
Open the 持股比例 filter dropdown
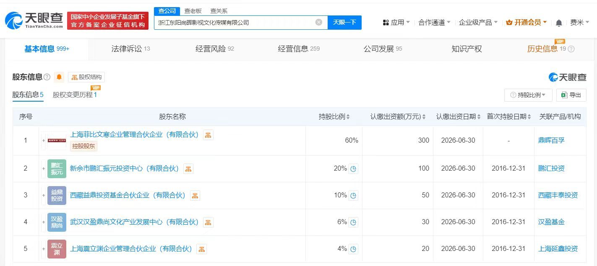coord(528,95)
